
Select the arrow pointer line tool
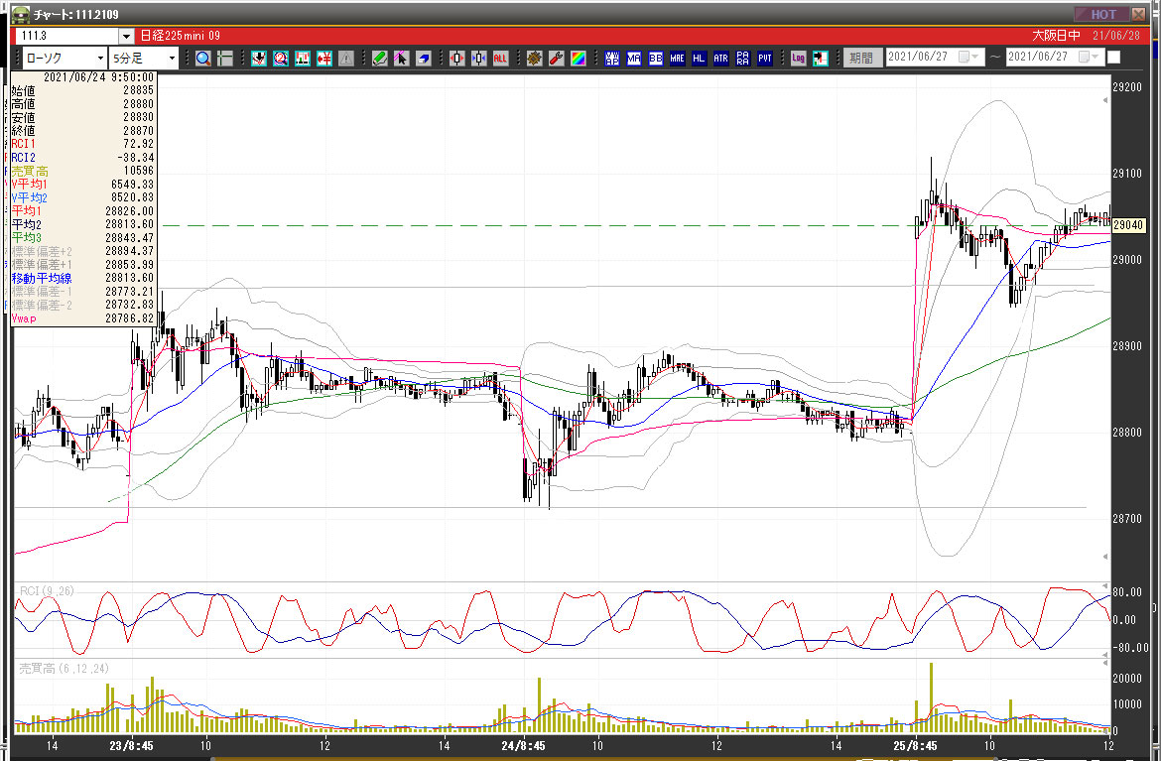(x=401, y=58)
